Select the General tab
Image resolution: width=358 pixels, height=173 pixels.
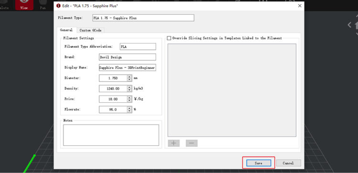tap(66, 30)
